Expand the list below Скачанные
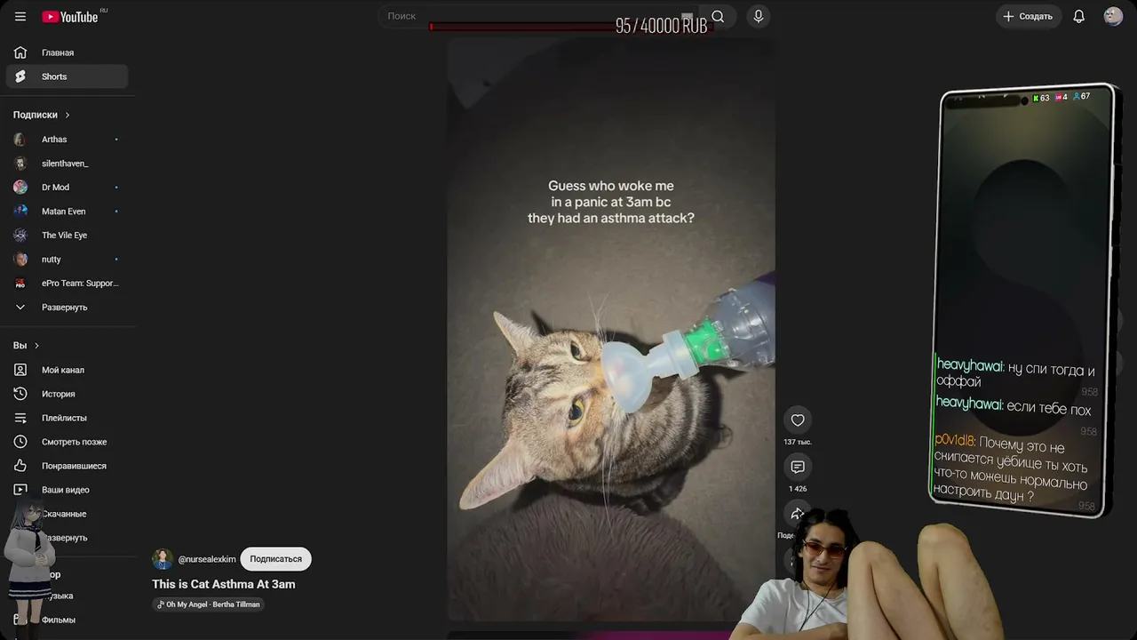 pos(68,538)
